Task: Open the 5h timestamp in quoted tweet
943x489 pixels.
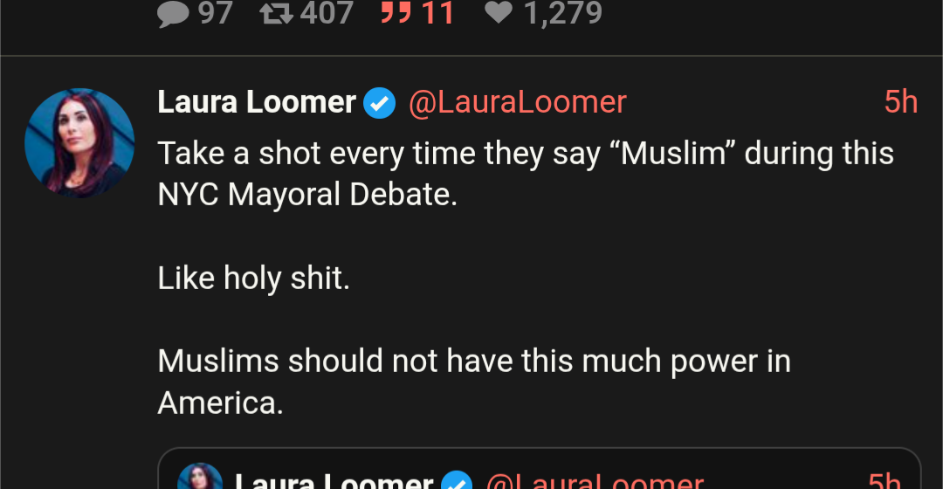Action: (x=884, y=480)
